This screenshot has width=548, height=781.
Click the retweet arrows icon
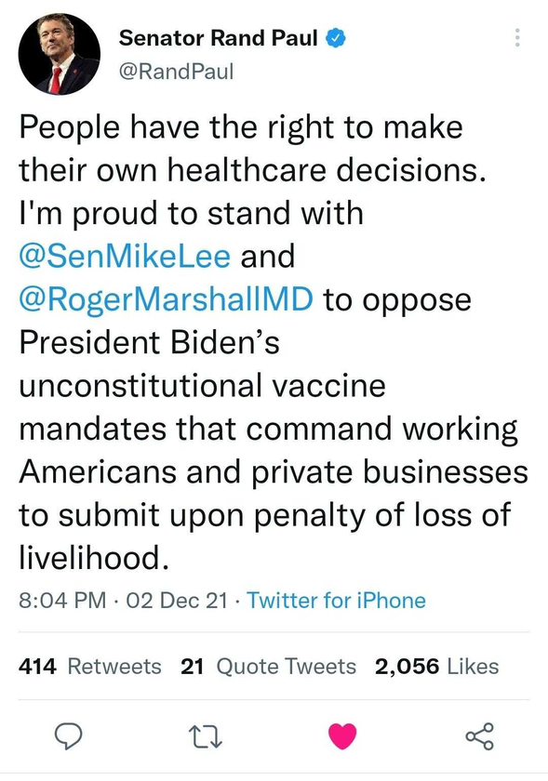click(206, 737)
